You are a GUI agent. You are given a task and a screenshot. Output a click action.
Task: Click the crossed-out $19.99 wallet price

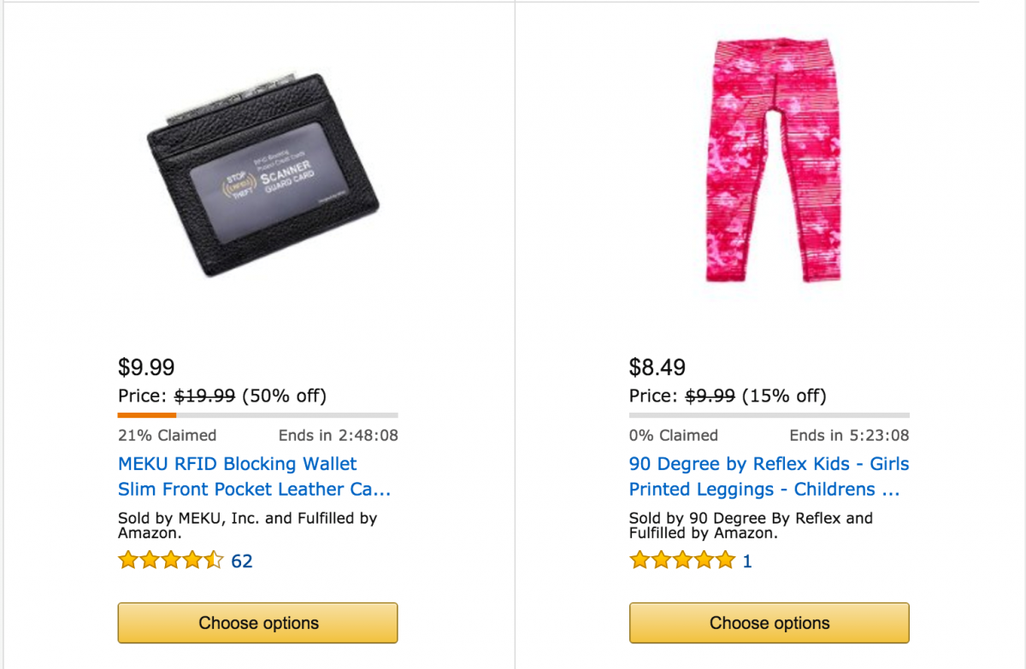point(204,396)
